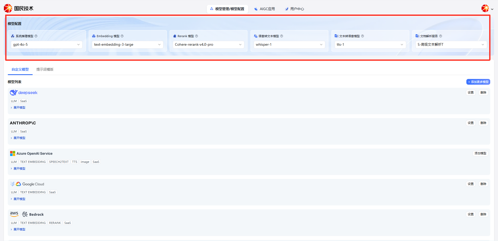Open 设置 for deepseek
This screenshot has width=498, height=241.
[471, 92]
